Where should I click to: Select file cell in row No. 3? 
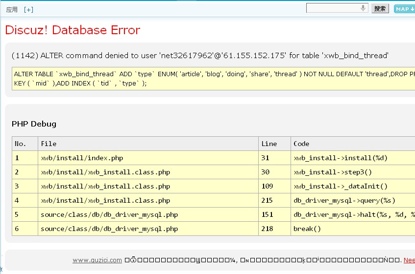pos(148,187)
